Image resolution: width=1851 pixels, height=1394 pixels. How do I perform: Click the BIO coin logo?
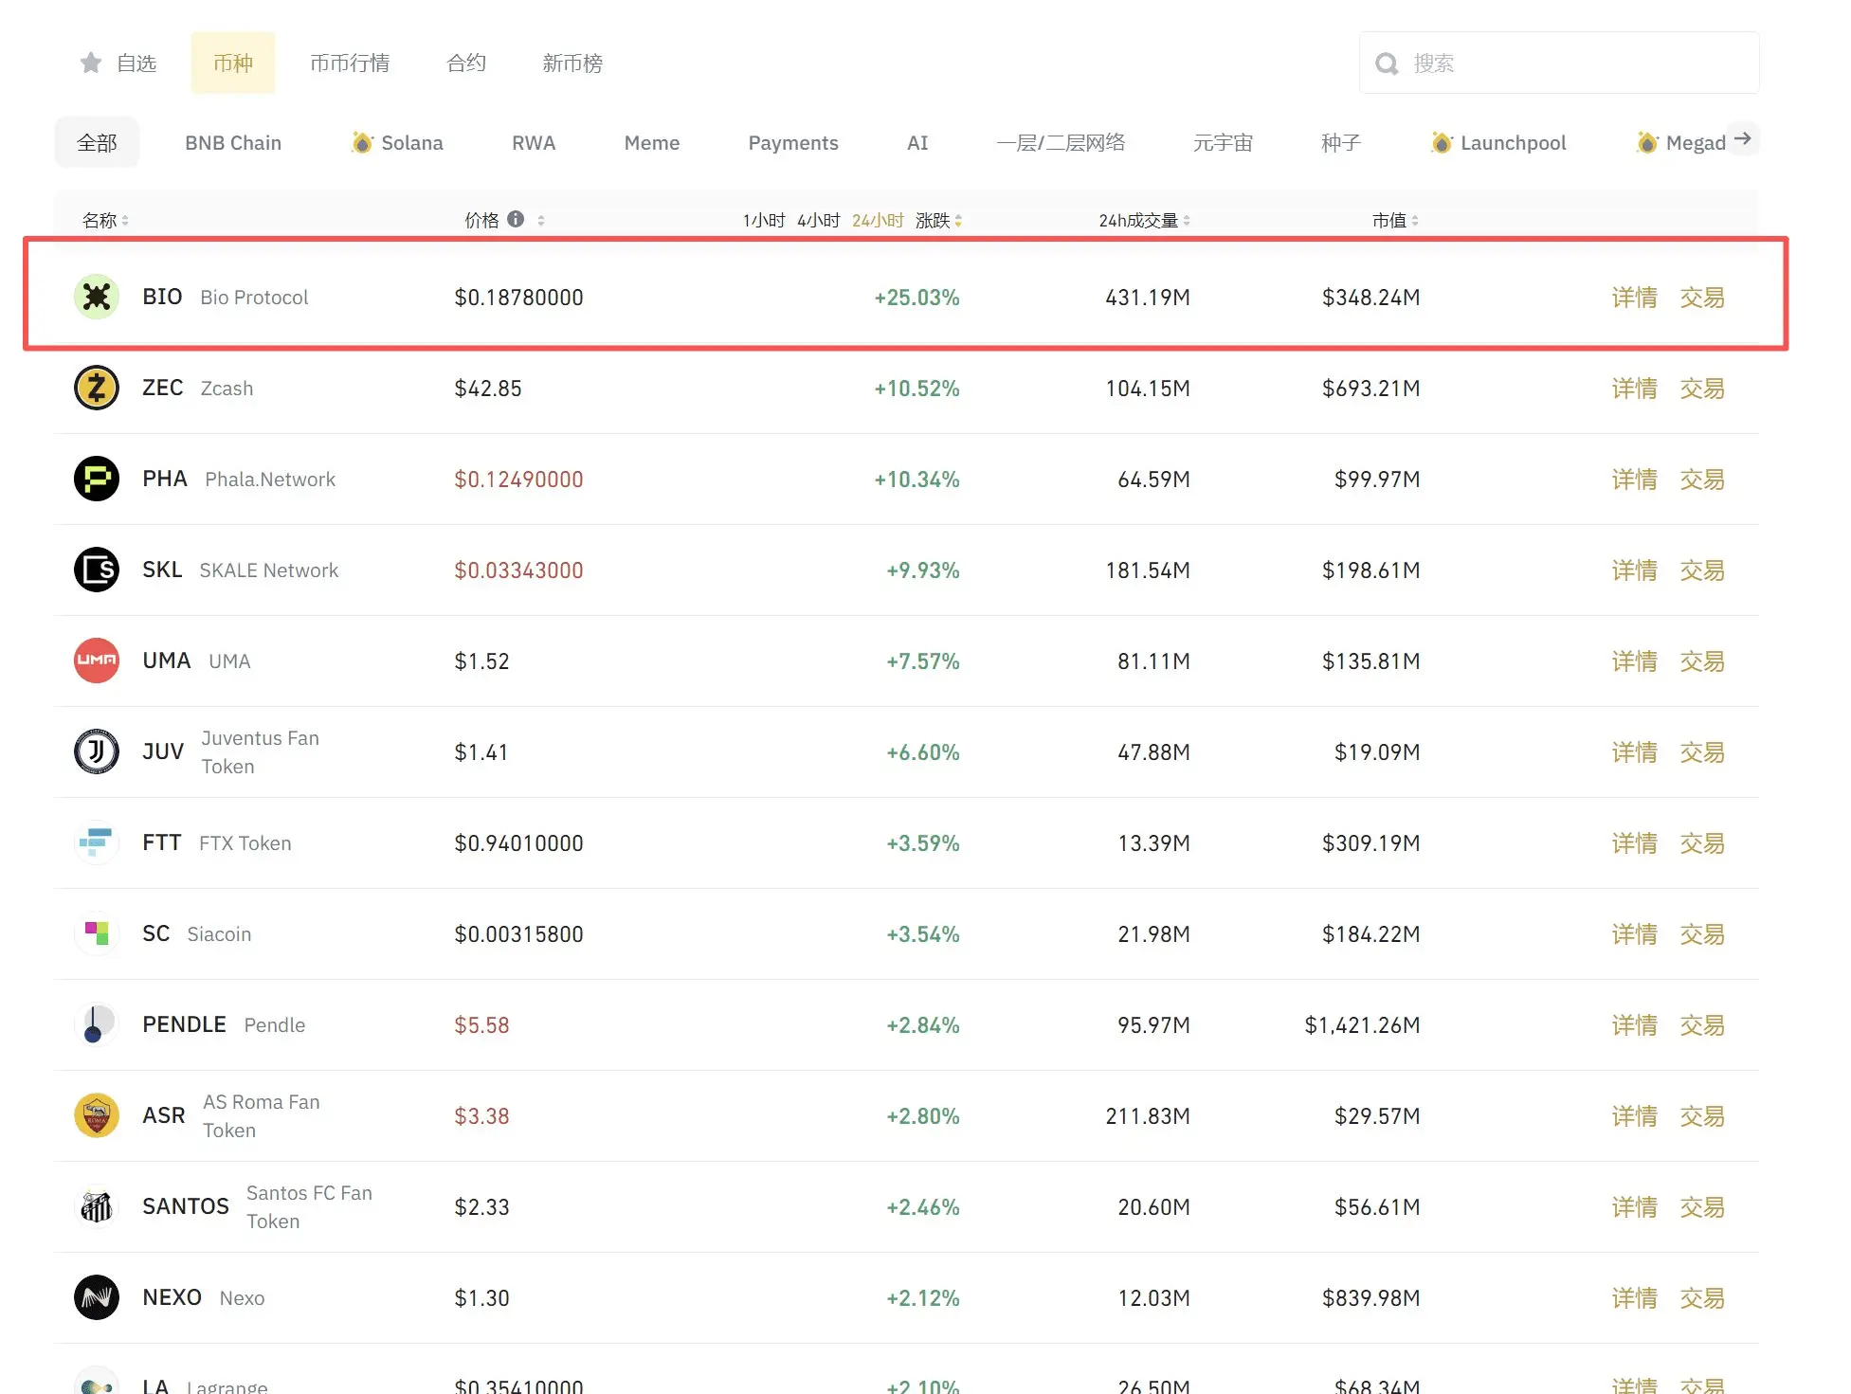click(97, 297)
